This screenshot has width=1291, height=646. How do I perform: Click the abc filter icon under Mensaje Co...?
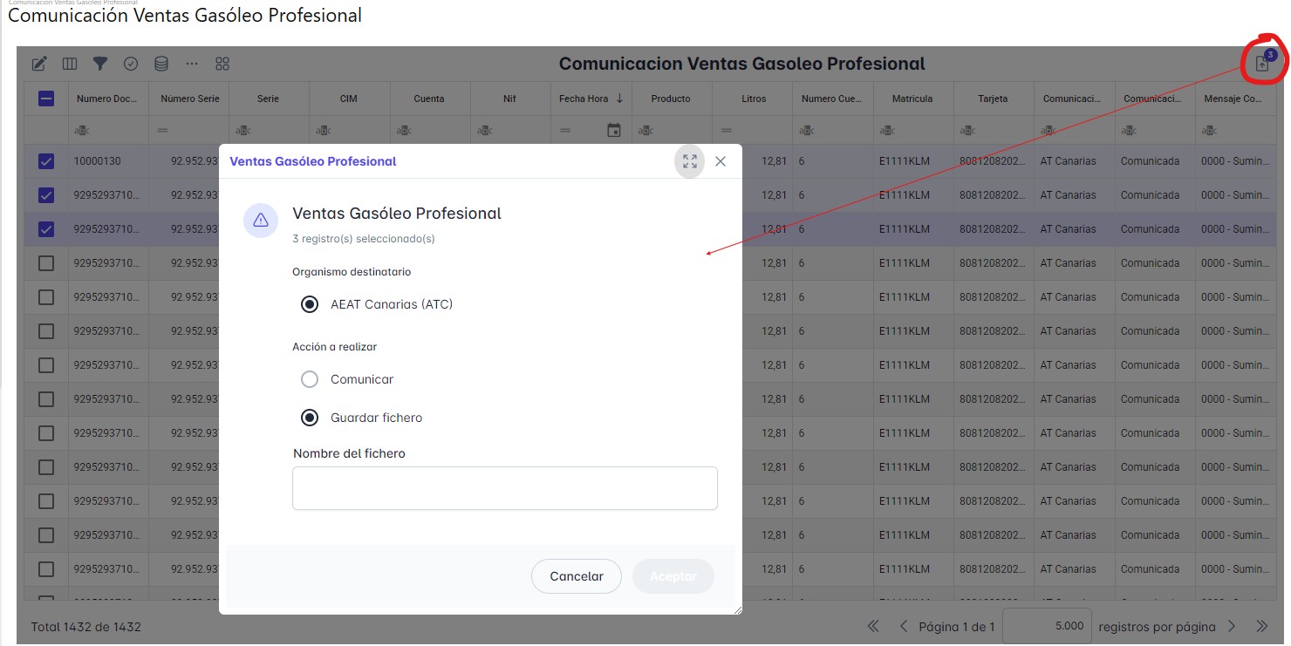click(1209, 131)
